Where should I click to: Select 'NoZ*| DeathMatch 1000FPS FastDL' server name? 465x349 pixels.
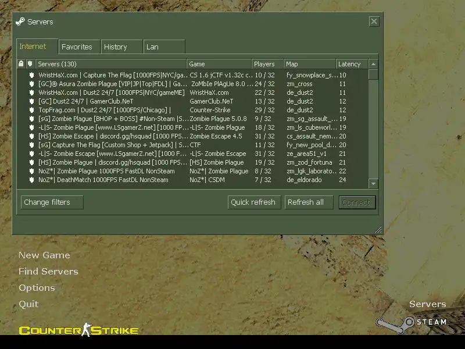tap(103, 180)
